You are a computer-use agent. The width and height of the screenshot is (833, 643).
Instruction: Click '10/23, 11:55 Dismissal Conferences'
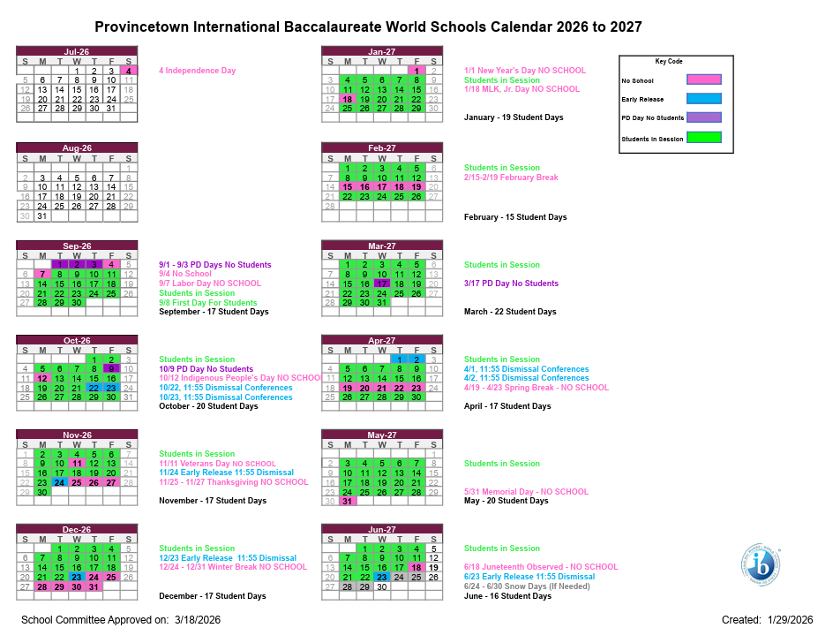click(x=226, y=397)
